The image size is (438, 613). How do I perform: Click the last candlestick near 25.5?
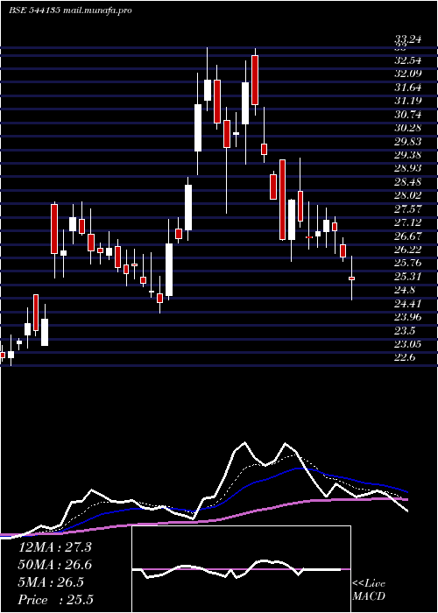[351, 278]
